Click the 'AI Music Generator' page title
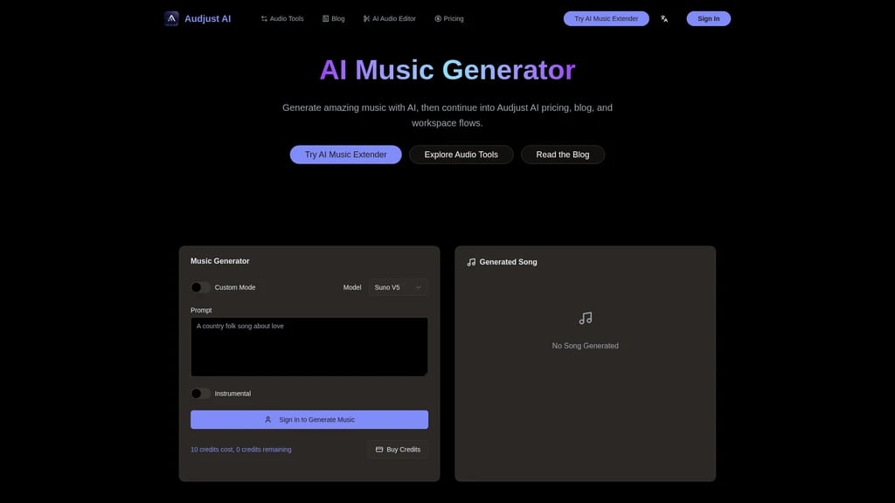 point(447,70)
